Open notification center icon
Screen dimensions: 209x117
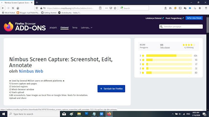tap(204, 114)
